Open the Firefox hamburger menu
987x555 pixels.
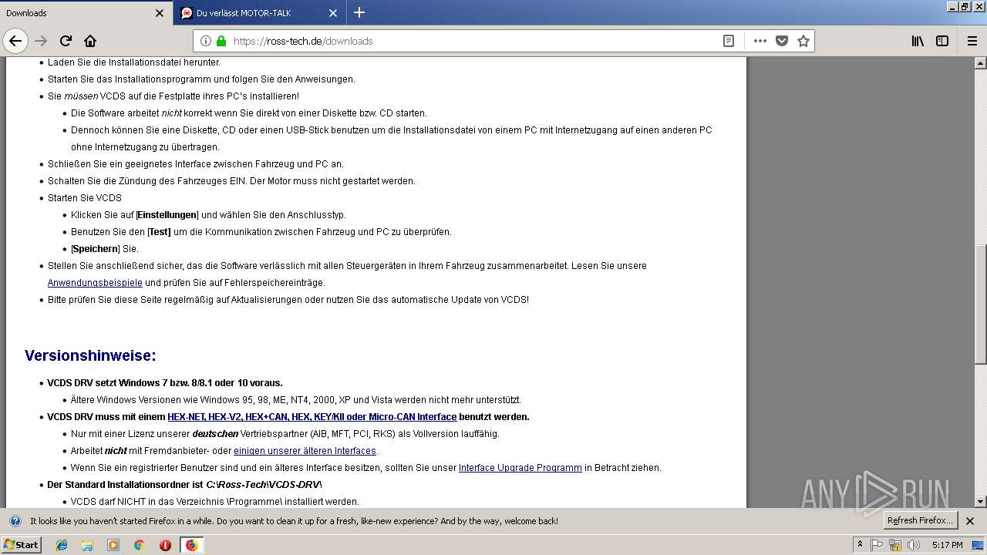(972, 41)
